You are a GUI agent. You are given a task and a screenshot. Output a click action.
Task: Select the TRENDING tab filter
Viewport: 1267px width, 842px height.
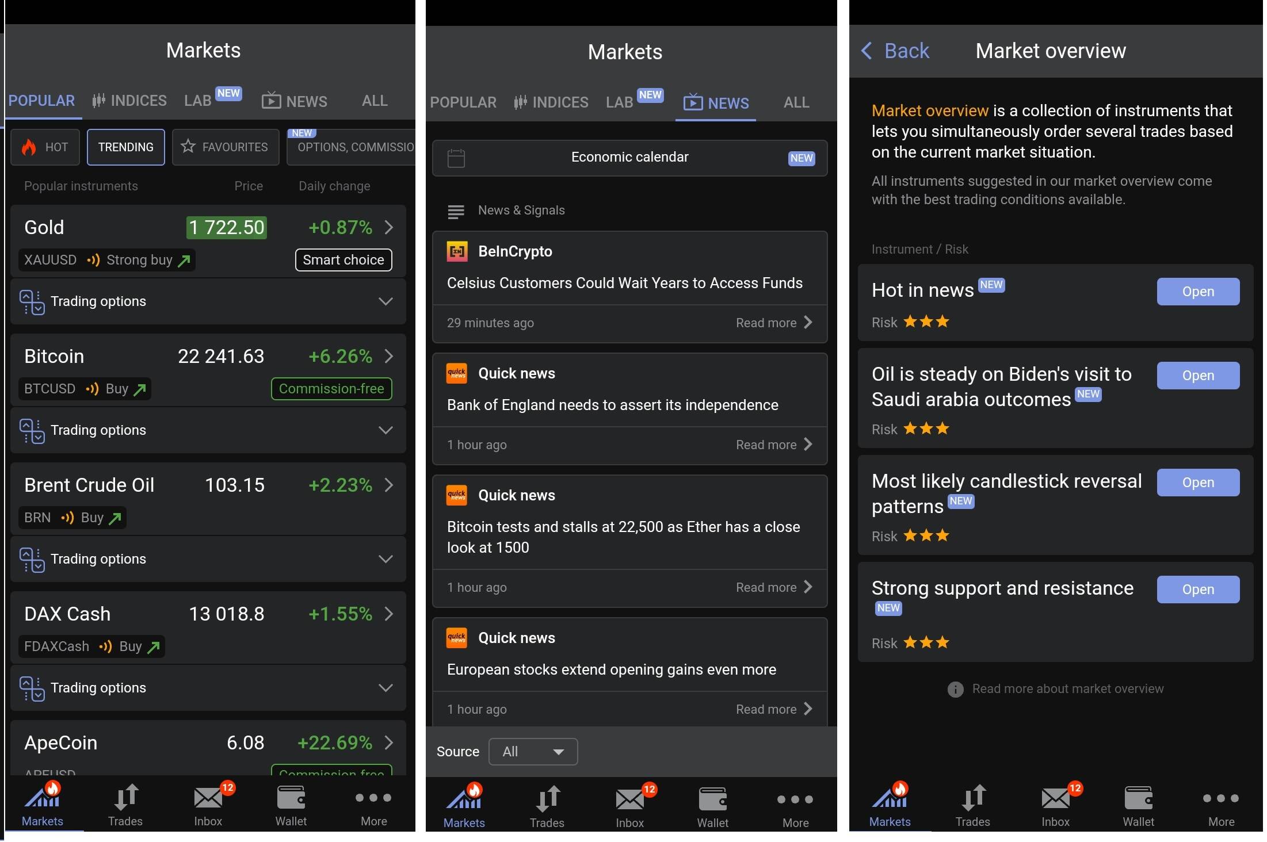tap(126, 147)
